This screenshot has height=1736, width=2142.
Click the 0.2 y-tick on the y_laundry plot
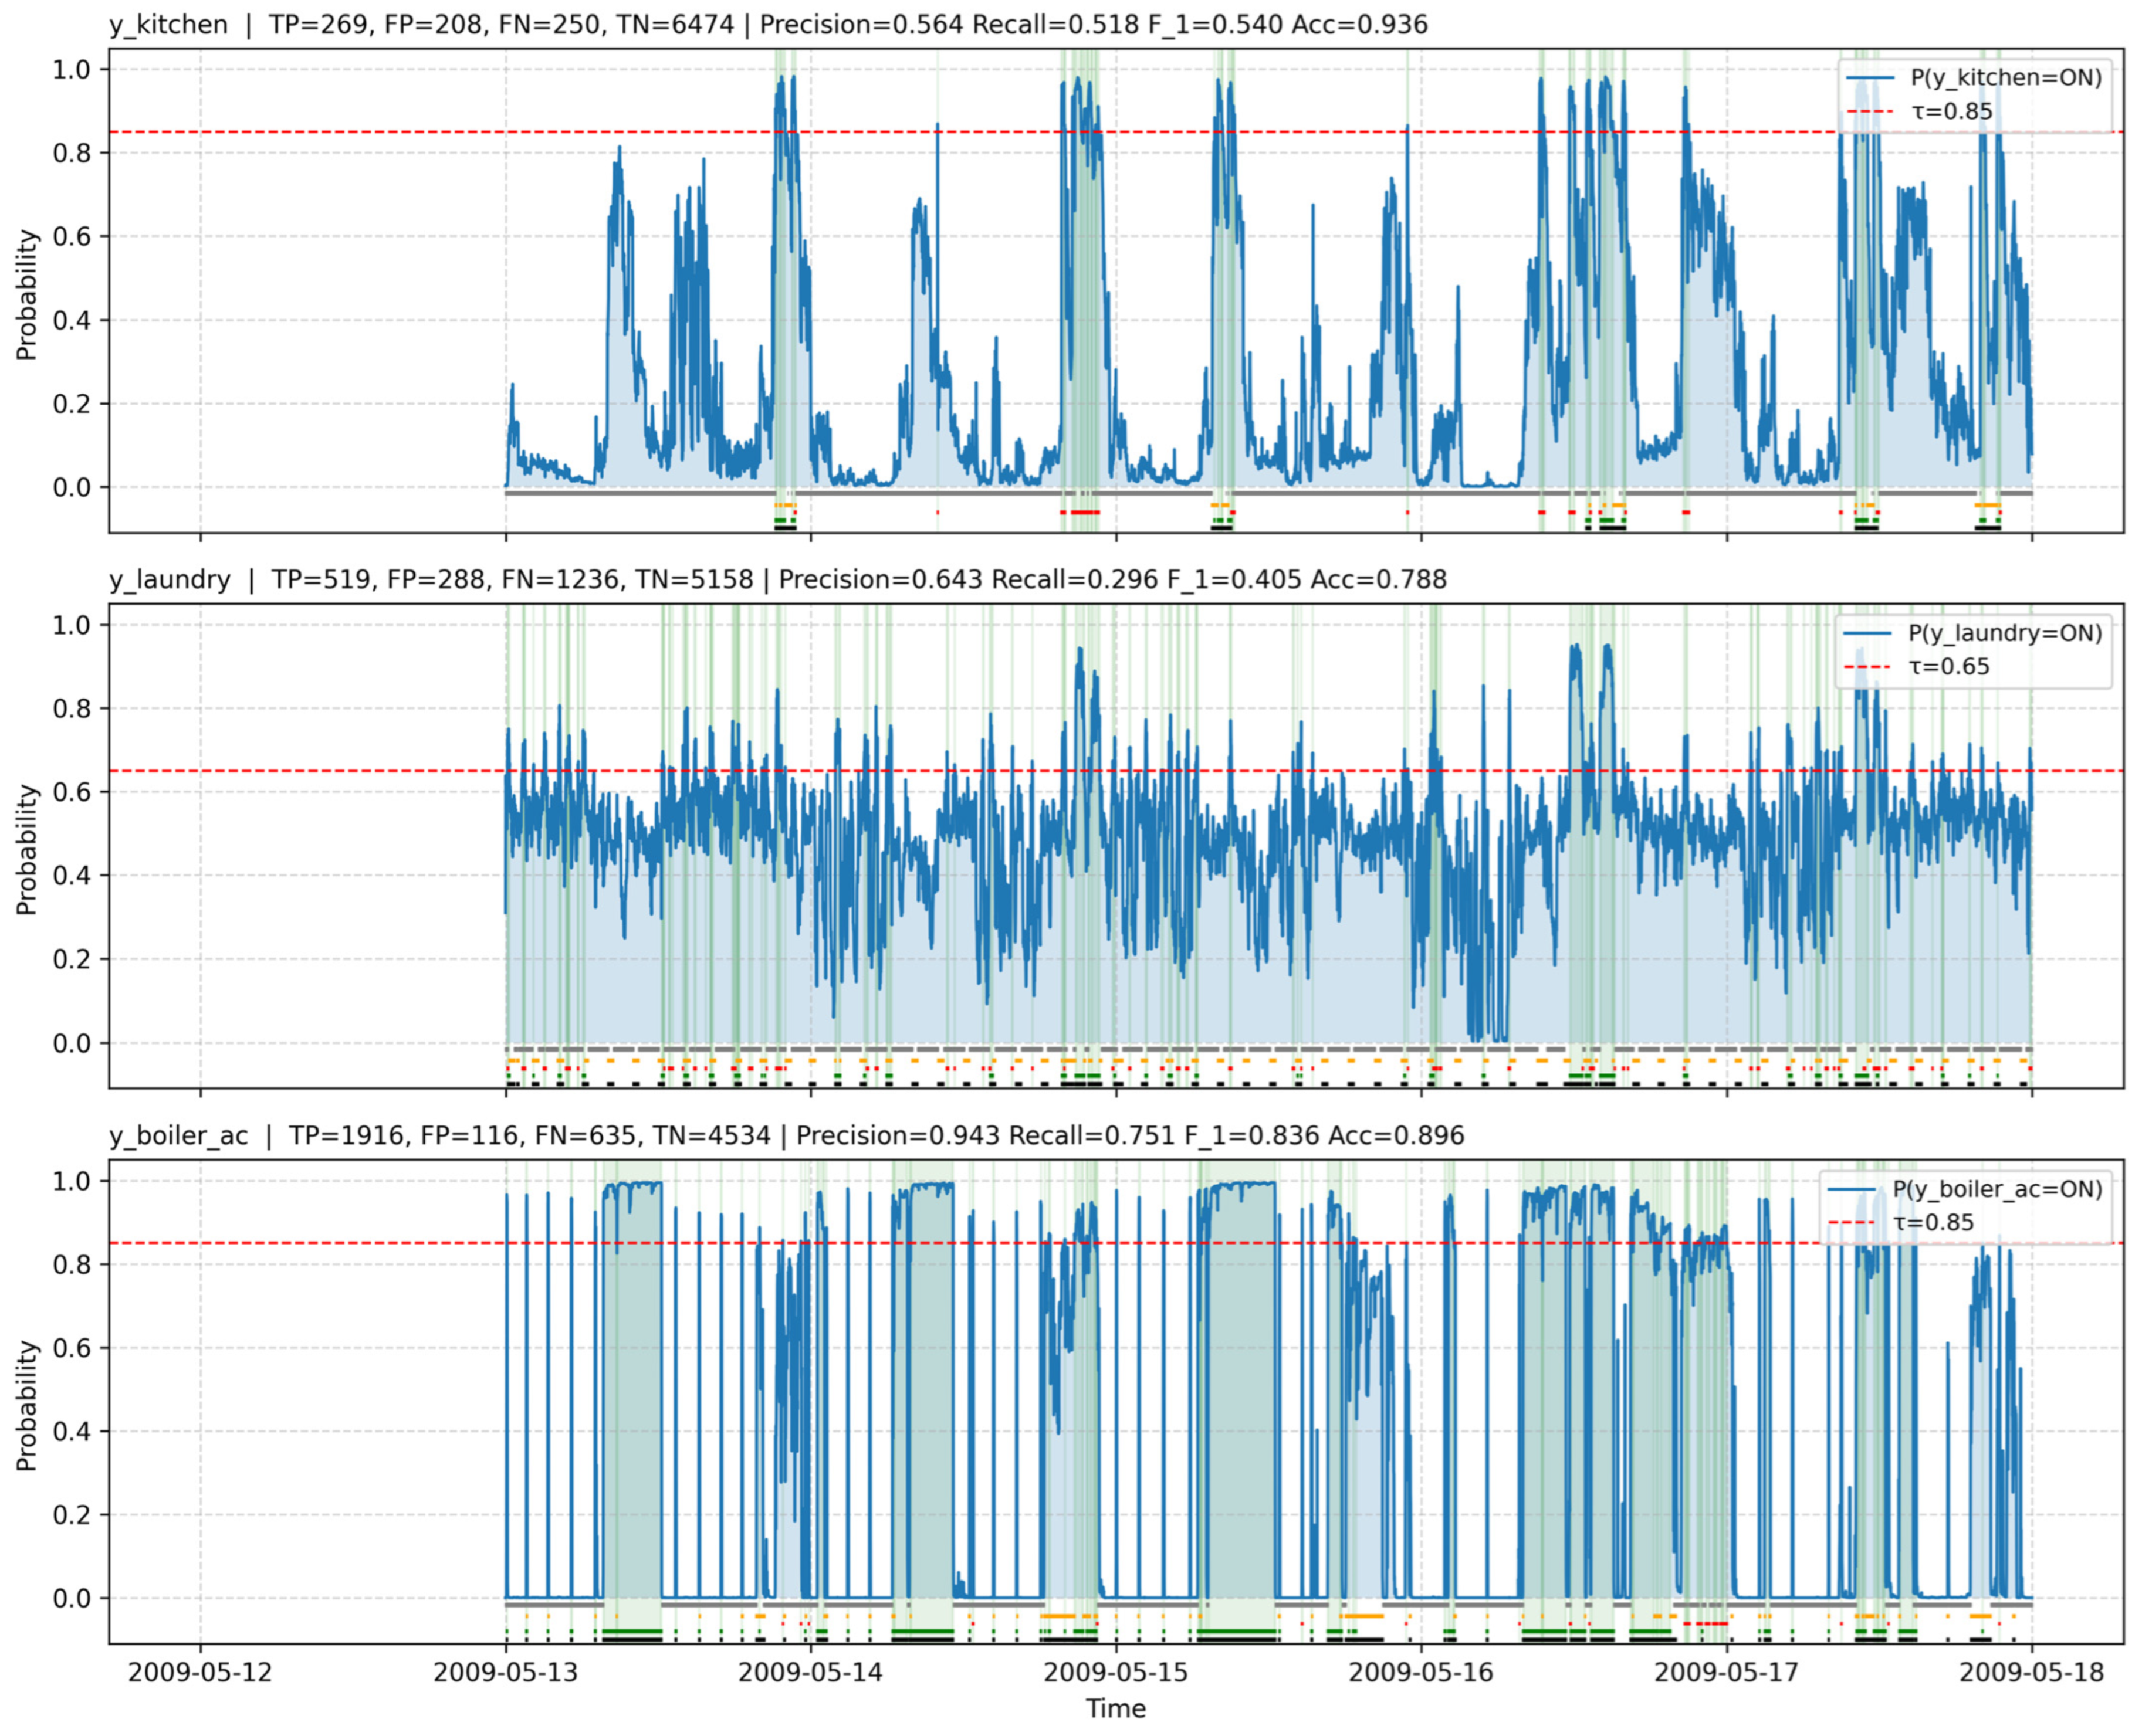click(71, 959)
